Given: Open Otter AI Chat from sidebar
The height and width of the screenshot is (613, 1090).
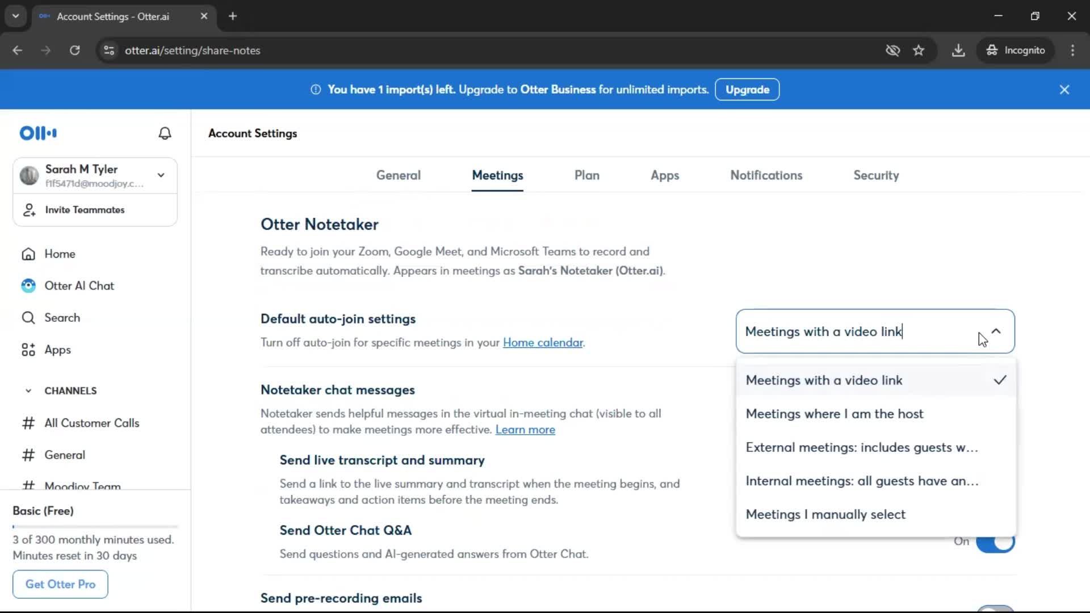Looking at the screenshot, I should (79, 285).
